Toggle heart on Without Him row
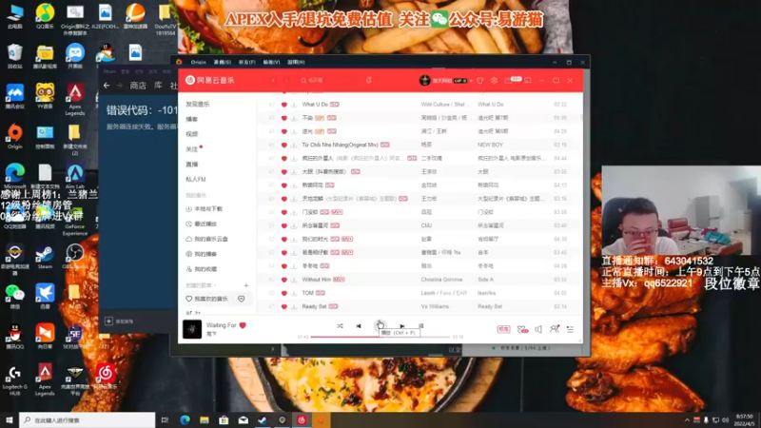 click(284, 280)
